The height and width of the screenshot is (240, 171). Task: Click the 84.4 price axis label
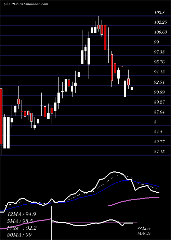[x=158, y=132]
